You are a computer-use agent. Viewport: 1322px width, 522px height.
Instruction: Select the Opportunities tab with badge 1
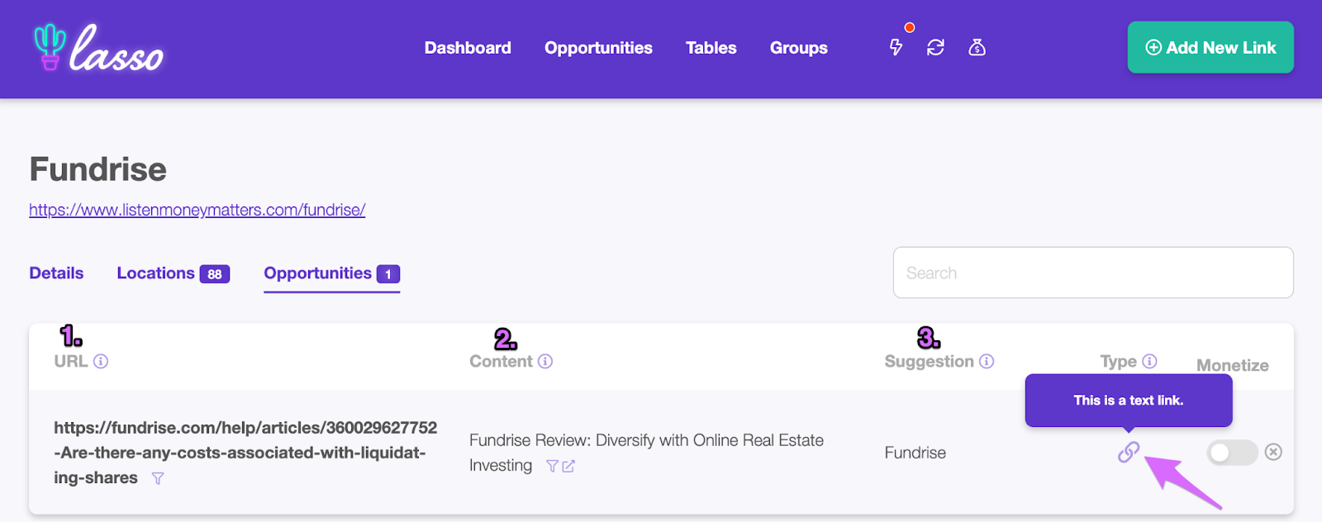point(331,273)
